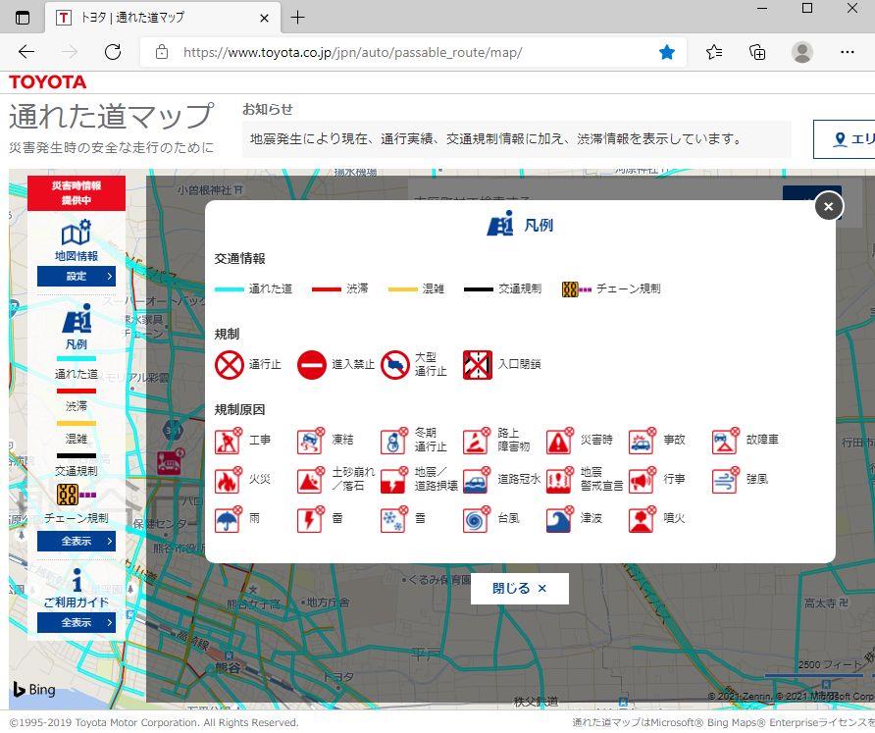Click 全表示 under チェーン規制 legend
The image size is (875, 733).
coord(77,541)
